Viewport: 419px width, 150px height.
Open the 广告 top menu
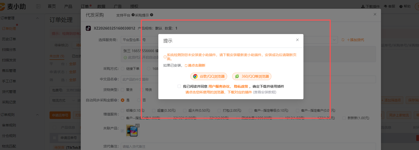click(118, 6)
